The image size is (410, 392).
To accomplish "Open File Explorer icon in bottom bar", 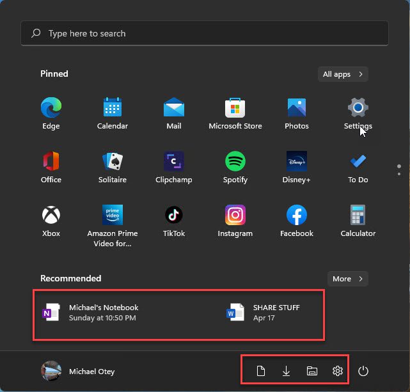I will click(312, 371).
